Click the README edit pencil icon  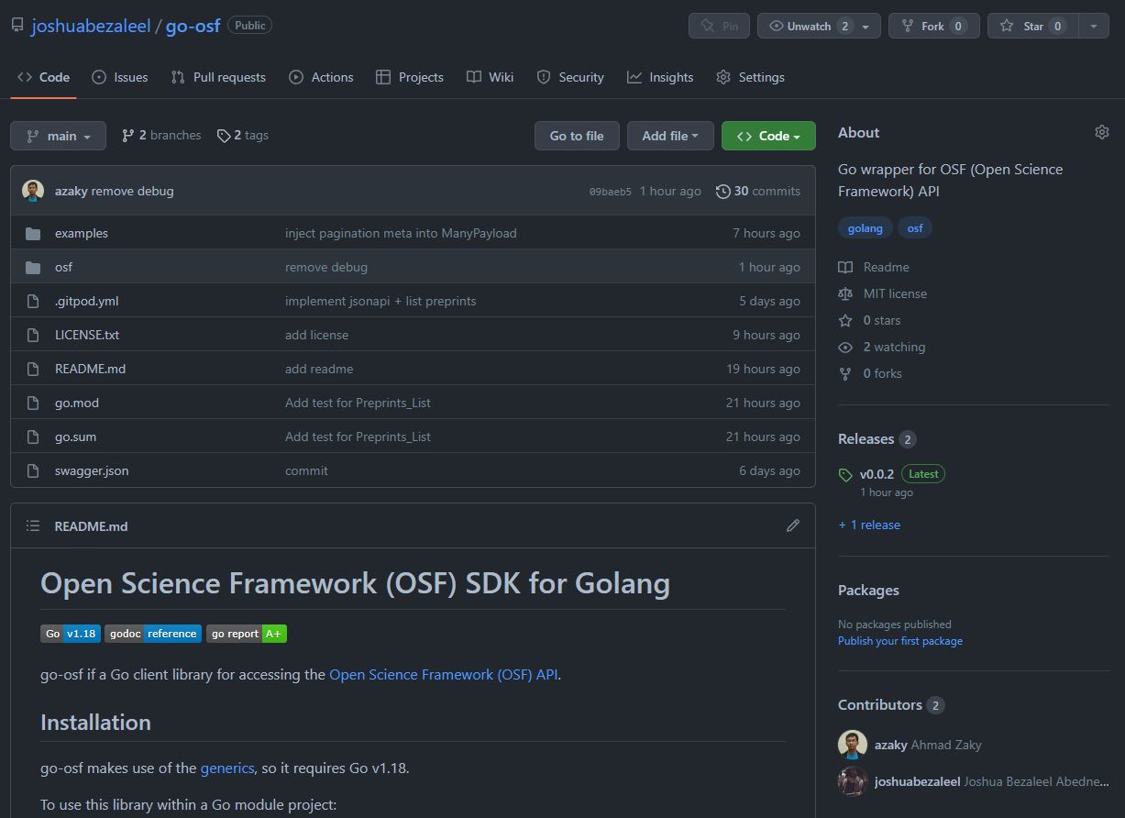[x=793, y=525]
